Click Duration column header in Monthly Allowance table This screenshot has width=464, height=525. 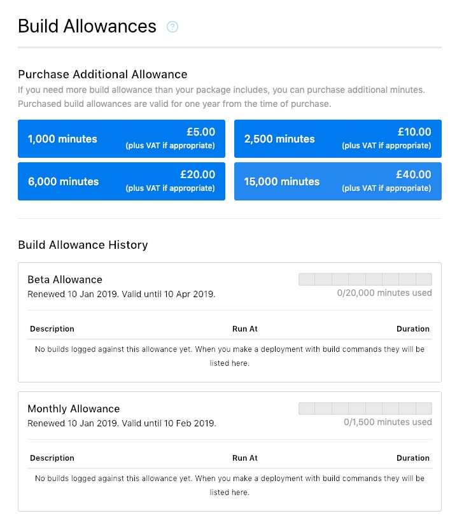coord(413,458)
